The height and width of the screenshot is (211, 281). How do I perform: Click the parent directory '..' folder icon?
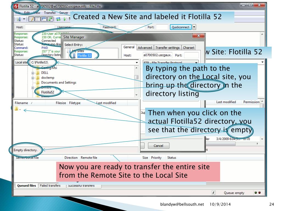[x=16, y=109]
